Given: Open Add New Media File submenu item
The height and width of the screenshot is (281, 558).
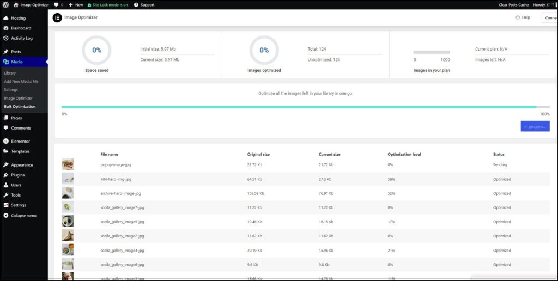Looking at the screenshot, I should pos(21,81).
